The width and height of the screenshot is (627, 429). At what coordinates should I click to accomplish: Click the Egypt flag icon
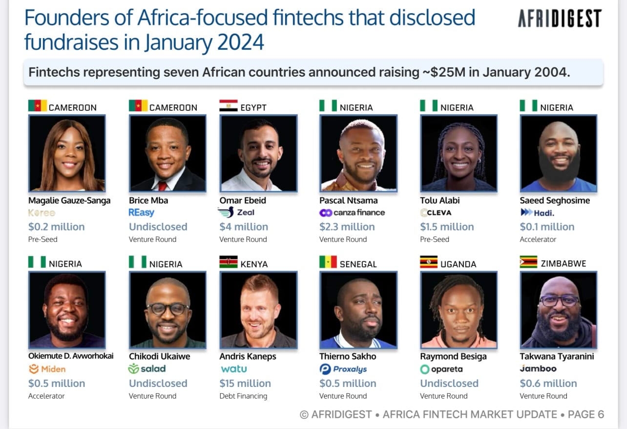pyautogui.click(x=228, y=106)
